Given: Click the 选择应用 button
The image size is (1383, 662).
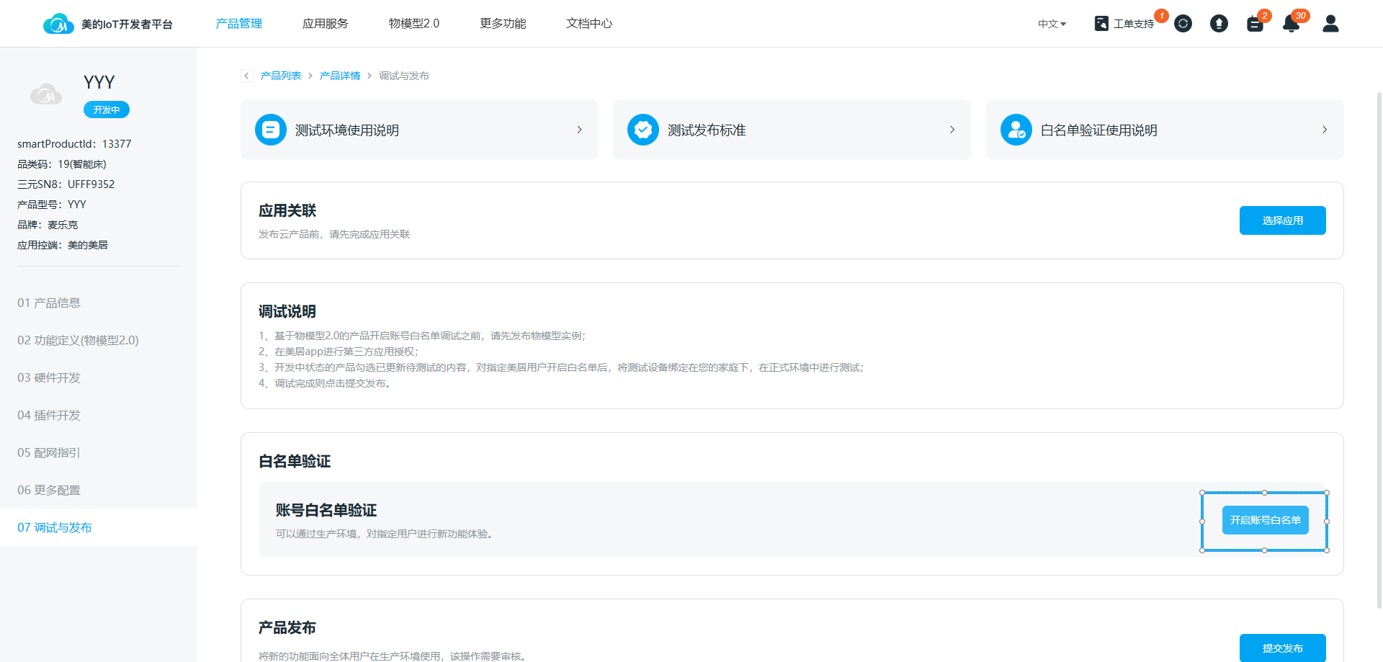Looking at the screenshot, I should pos(1282,220).
